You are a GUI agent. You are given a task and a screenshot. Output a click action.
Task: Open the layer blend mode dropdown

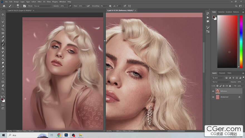tap(221, 82)
